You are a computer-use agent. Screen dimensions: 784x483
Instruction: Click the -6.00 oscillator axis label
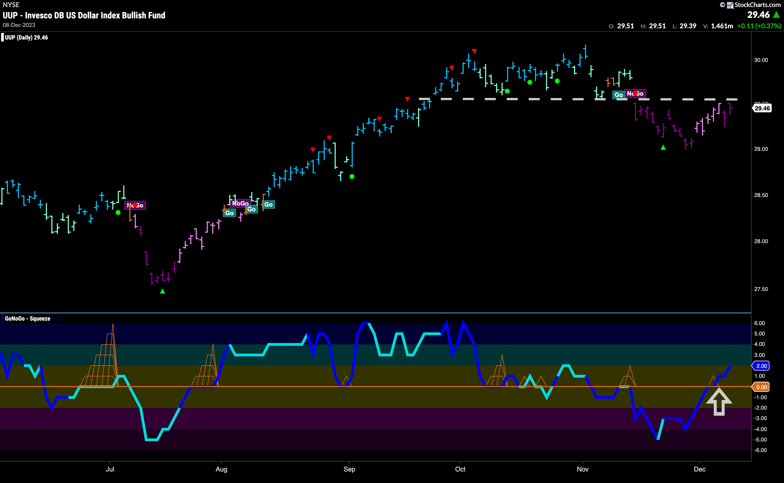click(760, 450)
